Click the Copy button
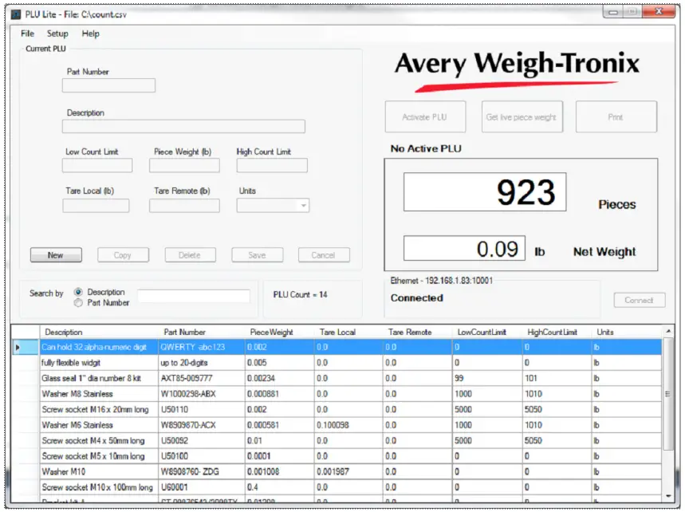Viewport: 685px width, 512px height. coord(122,254)
